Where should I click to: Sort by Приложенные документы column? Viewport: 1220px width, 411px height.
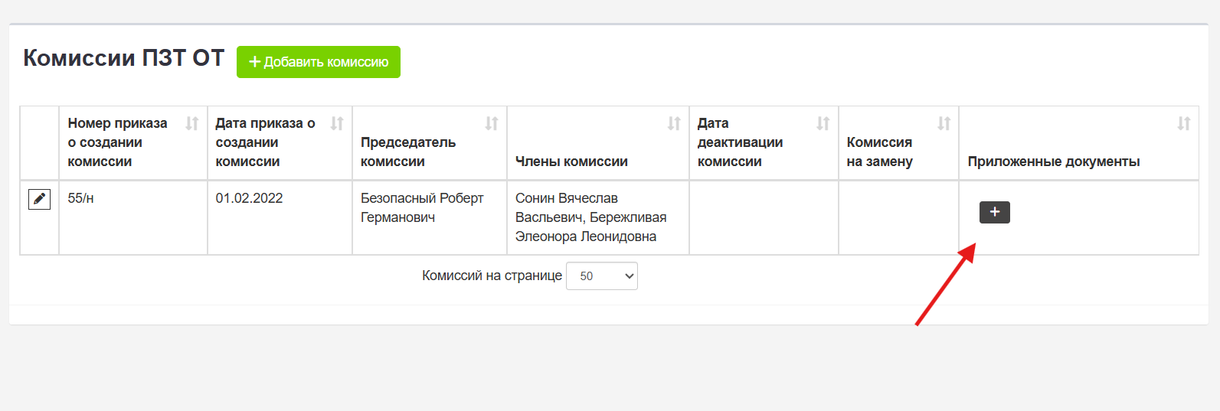pyautogui.click(x=1183, y=123)
